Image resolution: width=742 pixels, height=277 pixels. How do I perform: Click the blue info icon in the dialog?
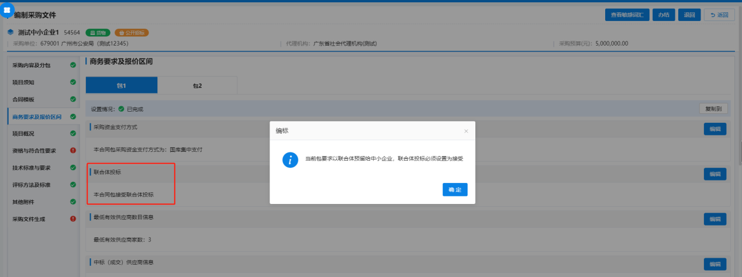pos(290,160)
